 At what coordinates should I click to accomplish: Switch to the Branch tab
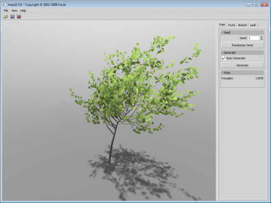click(x=243, y=25)
